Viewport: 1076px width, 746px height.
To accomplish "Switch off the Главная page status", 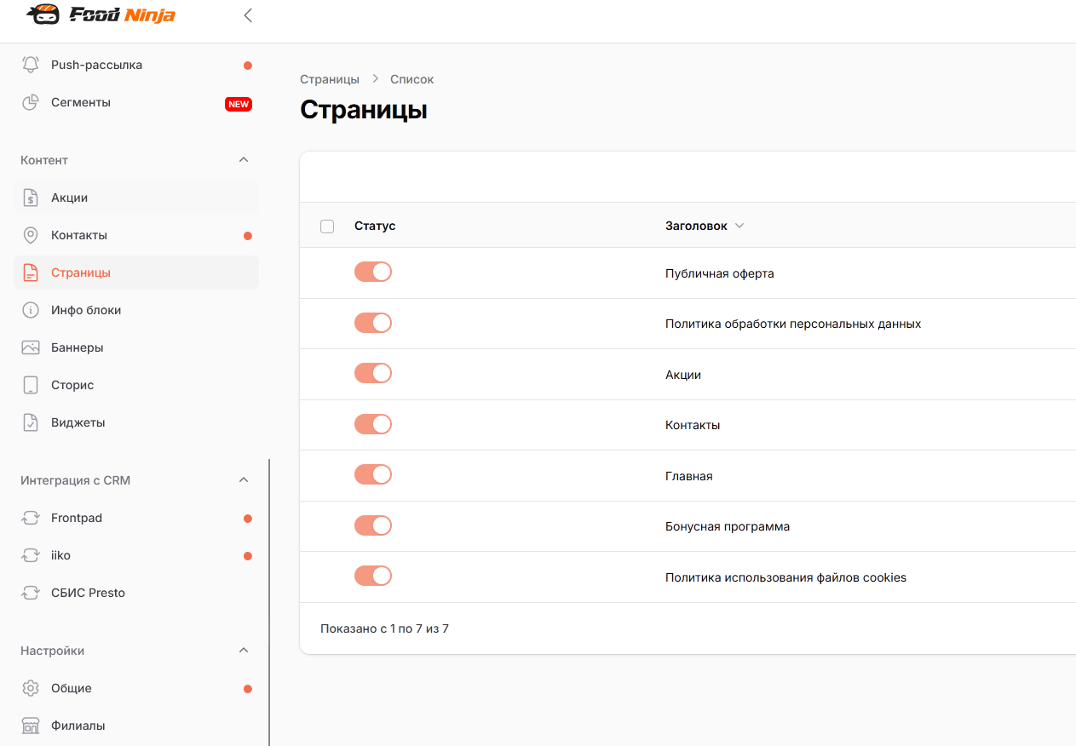I will [373, 474].
